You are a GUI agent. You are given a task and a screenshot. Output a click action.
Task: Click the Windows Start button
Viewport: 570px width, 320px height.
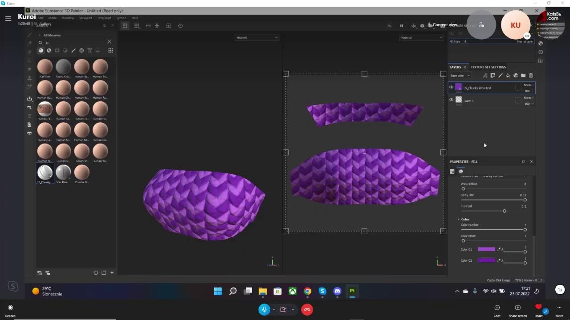click(x=218, y=291)
